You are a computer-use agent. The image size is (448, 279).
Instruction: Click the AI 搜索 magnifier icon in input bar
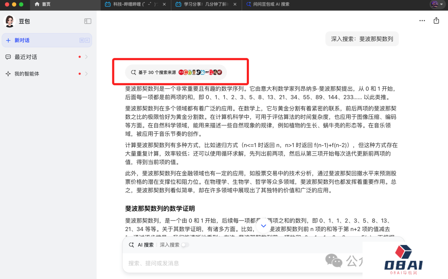point(131,245)
